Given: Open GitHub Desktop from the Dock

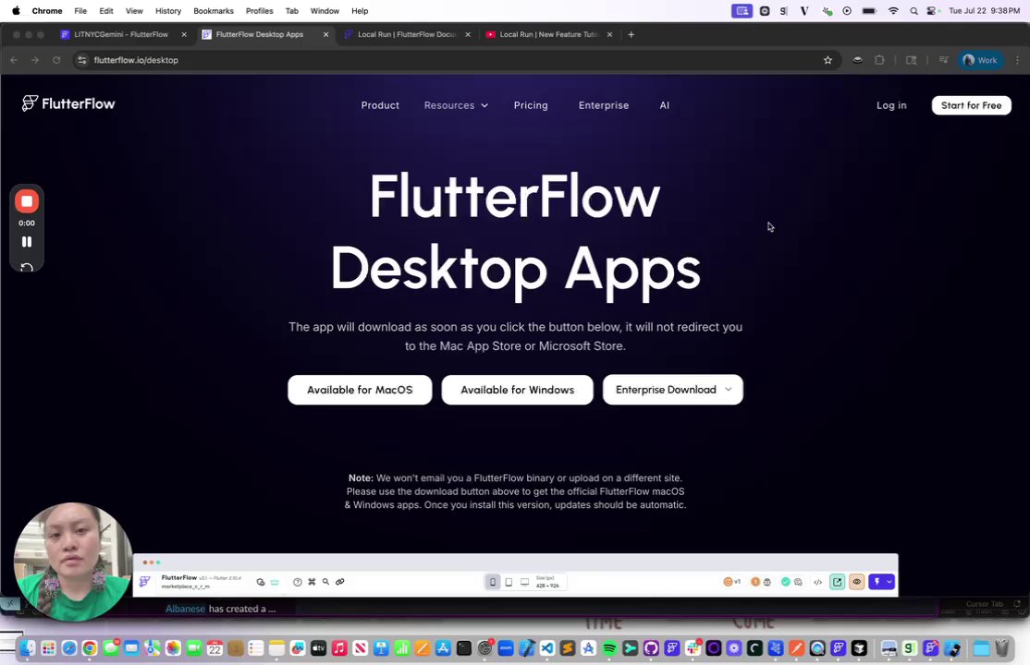Looking at the screenshot, I should tap(651, 648).
